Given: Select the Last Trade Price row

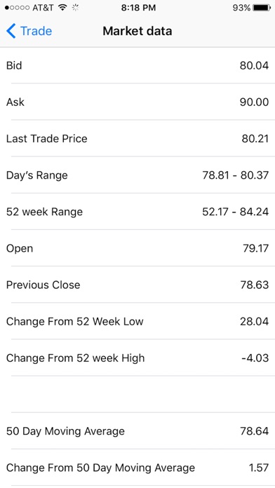Looking at the screenshot, I should tap(137, 139).
